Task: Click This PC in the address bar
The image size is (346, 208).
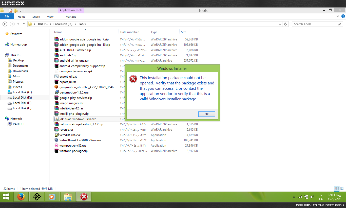Action: pyautogui.click(x=42, y=24)
